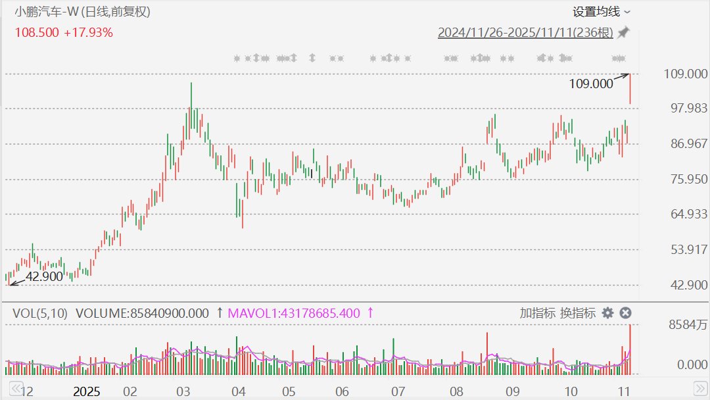Click the MAVOL1 pink average value label
This screenshot has width=710, height=400.
coord(294,313)
